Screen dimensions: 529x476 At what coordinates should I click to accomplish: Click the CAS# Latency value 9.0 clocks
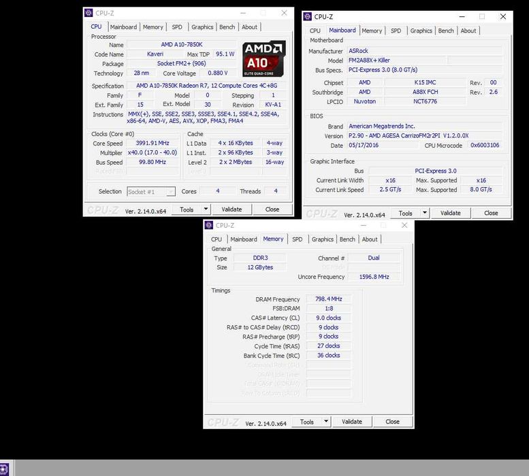point(329,318)
